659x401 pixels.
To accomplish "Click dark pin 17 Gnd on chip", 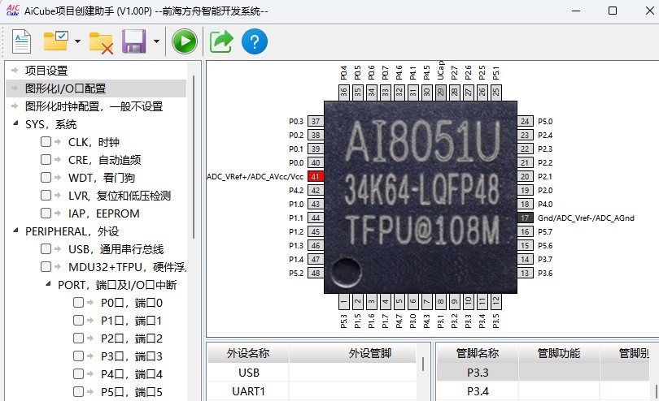I will [525, 218].
